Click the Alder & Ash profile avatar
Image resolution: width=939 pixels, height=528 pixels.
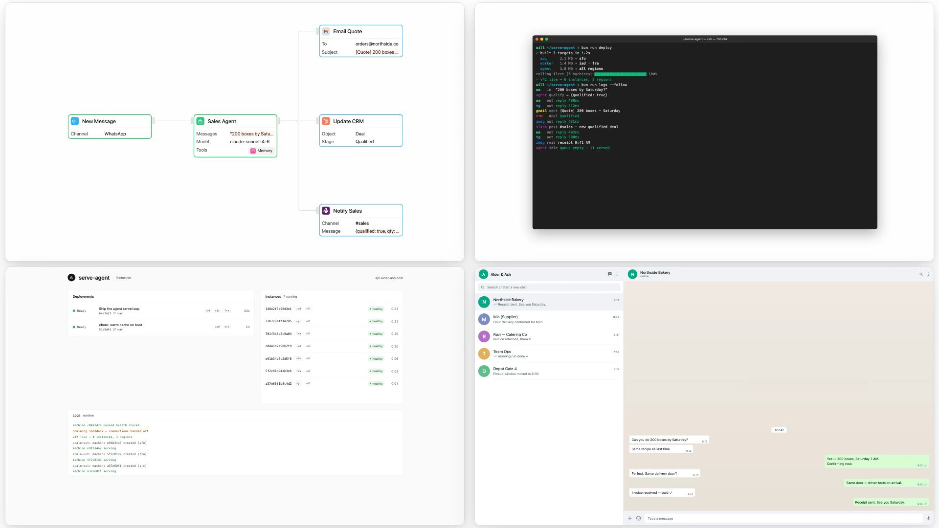point(484,274)
